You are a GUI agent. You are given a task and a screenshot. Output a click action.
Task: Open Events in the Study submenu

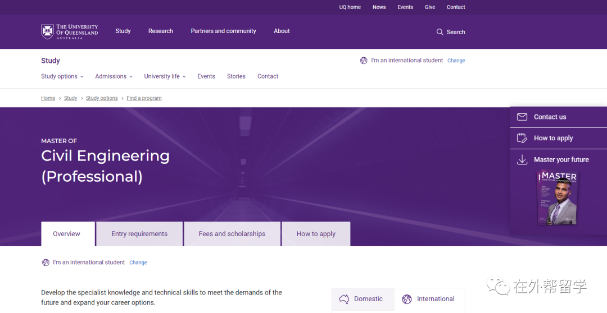click(206, 76)
